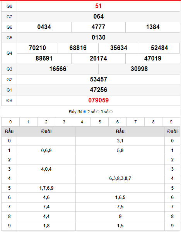Select the 'Đầy đủ' radio button
Viewport: 181px width, 232px height.
tap(85, 112)
